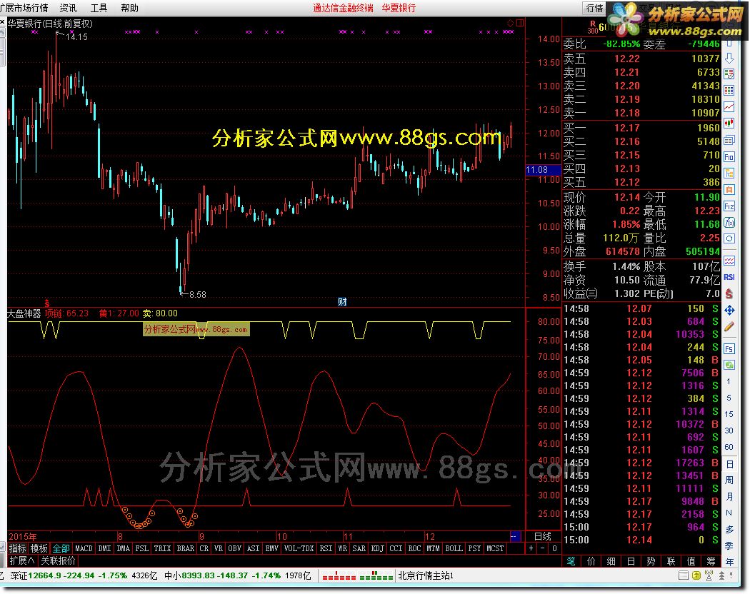Click the list icon in status bar
Screen dimensions: 750x594
coord(684,575)
